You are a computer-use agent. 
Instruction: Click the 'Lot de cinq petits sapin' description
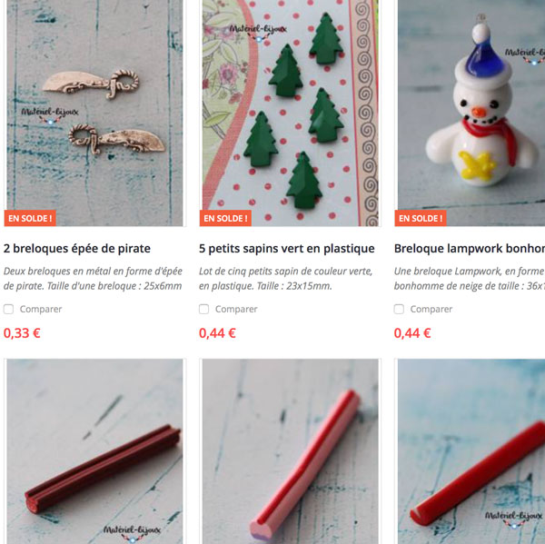tap(286, 279)
